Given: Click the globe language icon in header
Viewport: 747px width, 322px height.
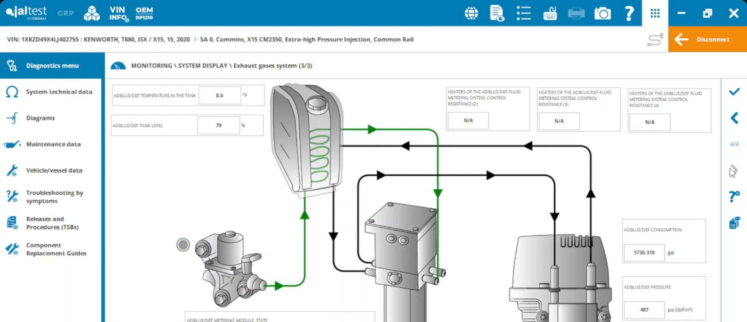Looking at the screenshot, I should click(x=471, y=13).
